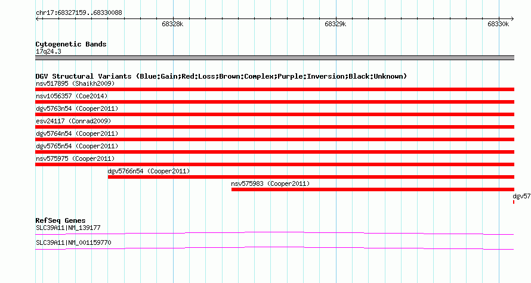
Task: Click the magenta SLC39A11 NM_001159770 gene line
Action: click(274, 248)
